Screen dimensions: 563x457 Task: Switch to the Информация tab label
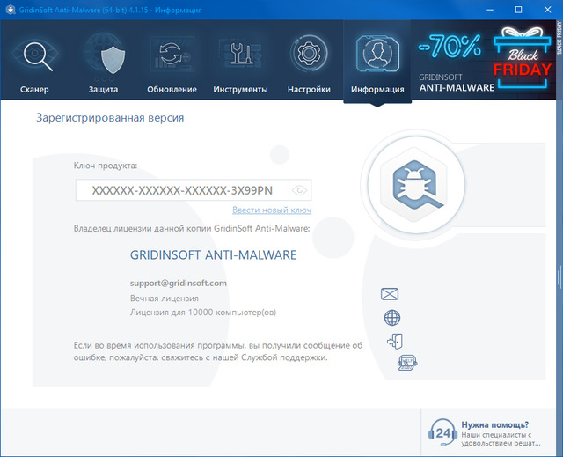coord(377,89)
